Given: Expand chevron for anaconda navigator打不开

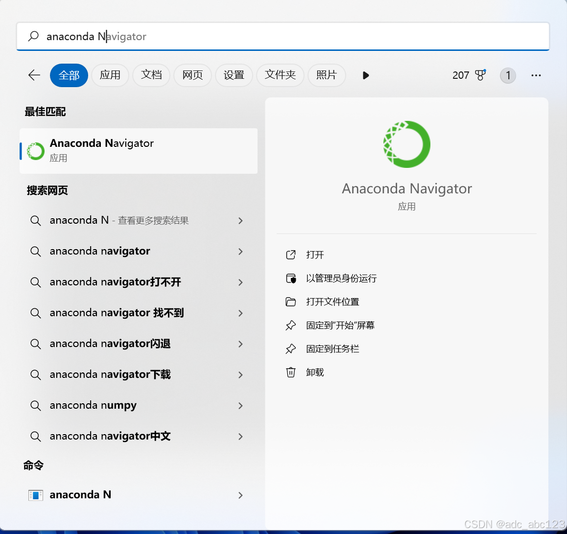Looking at the screenshot, I should 240,282.
